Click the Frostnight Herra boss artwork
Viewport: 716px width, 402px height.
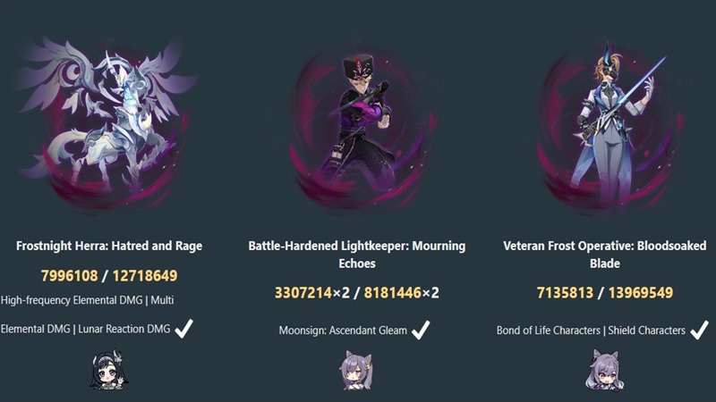[x=107, y=125]
